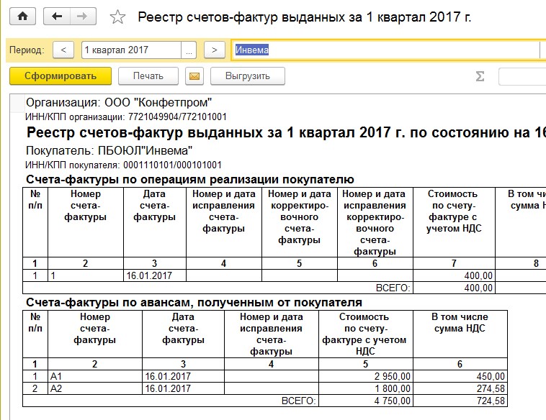
Task: Select ИНН/КПП организации line
Action: click(x=126, y=117)
